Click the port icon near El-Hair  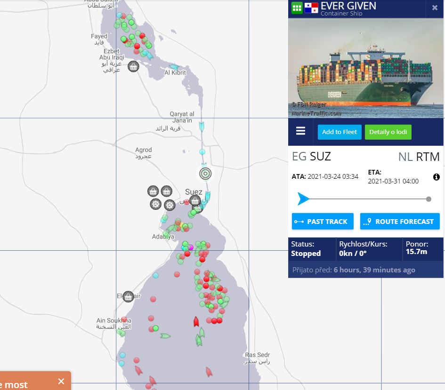tap(128, 296)
